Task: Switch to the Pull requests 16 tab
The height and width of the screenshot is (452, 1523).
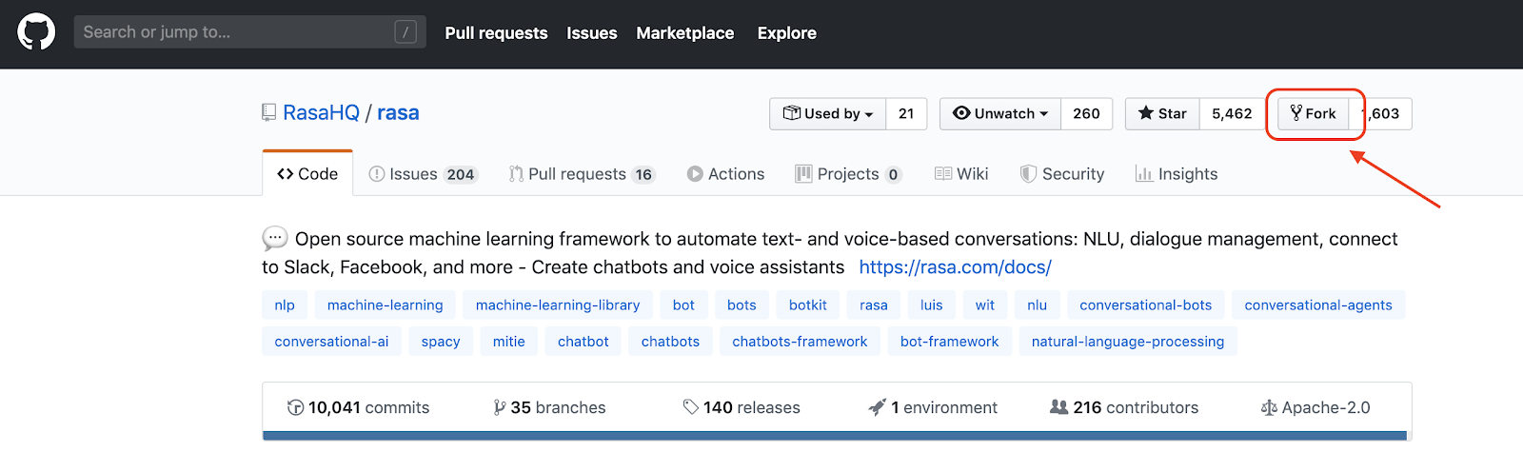Action: 582,174
